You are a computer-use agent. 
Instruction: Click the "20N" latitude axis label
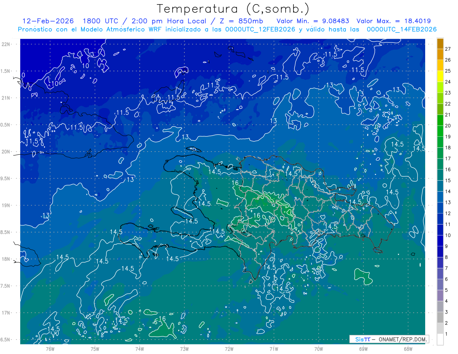(x=6, y=152)
